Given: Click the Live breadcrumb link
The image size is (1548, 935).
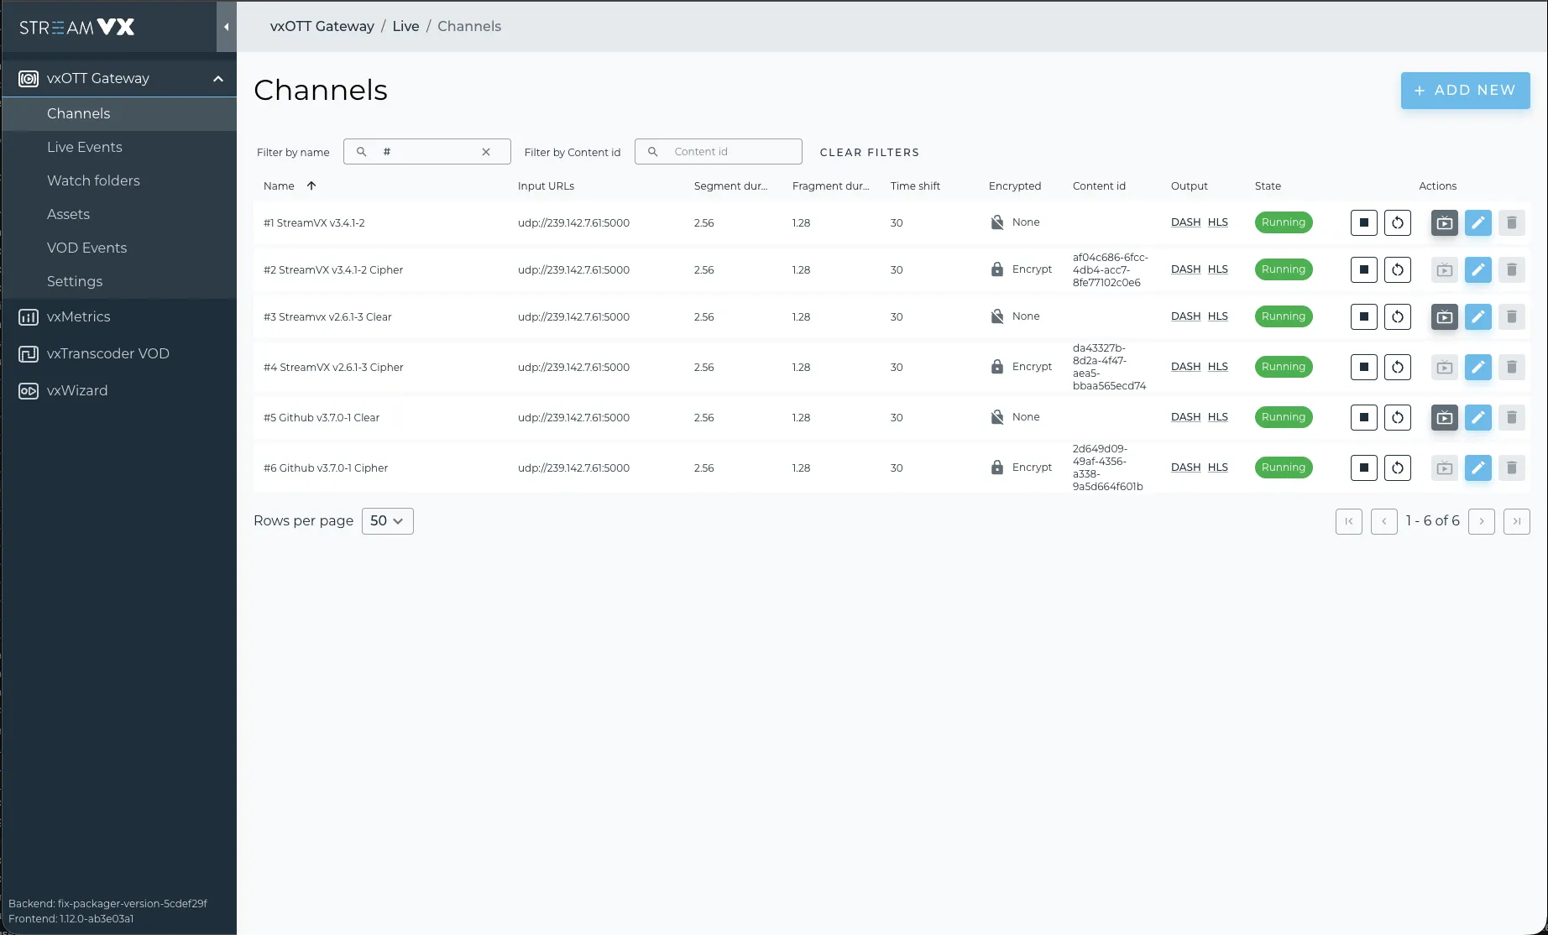Looking at the screenshot, I should pyautogui.click(x=405, y=26).
